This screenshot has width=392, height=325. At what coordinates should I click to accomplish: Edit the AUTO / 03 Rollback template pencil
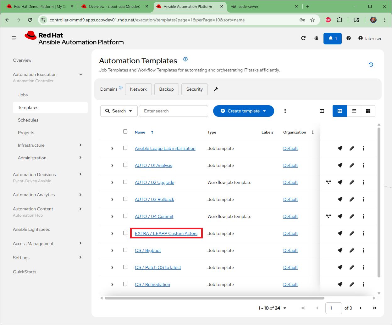tap(352, 199)
